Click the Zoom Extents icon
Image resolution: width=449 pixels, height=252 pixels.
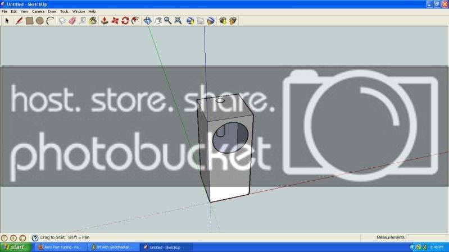178,21
